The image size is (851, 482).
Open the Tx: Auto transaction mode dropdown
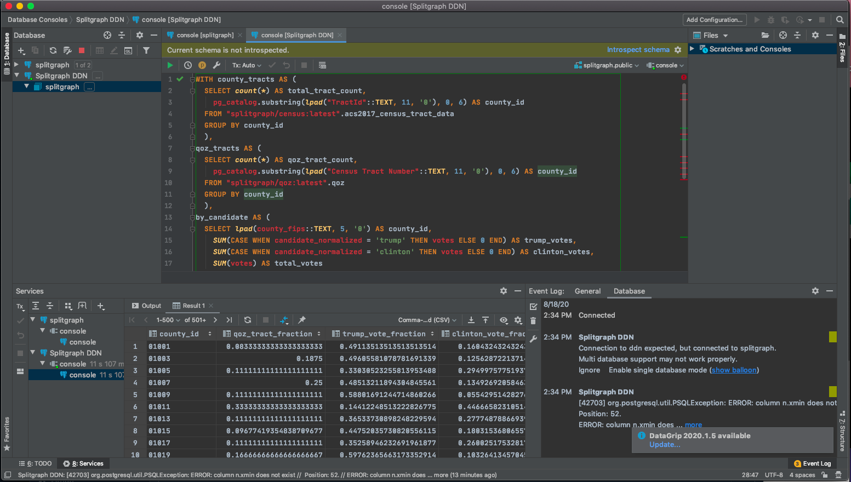(247, 65)
